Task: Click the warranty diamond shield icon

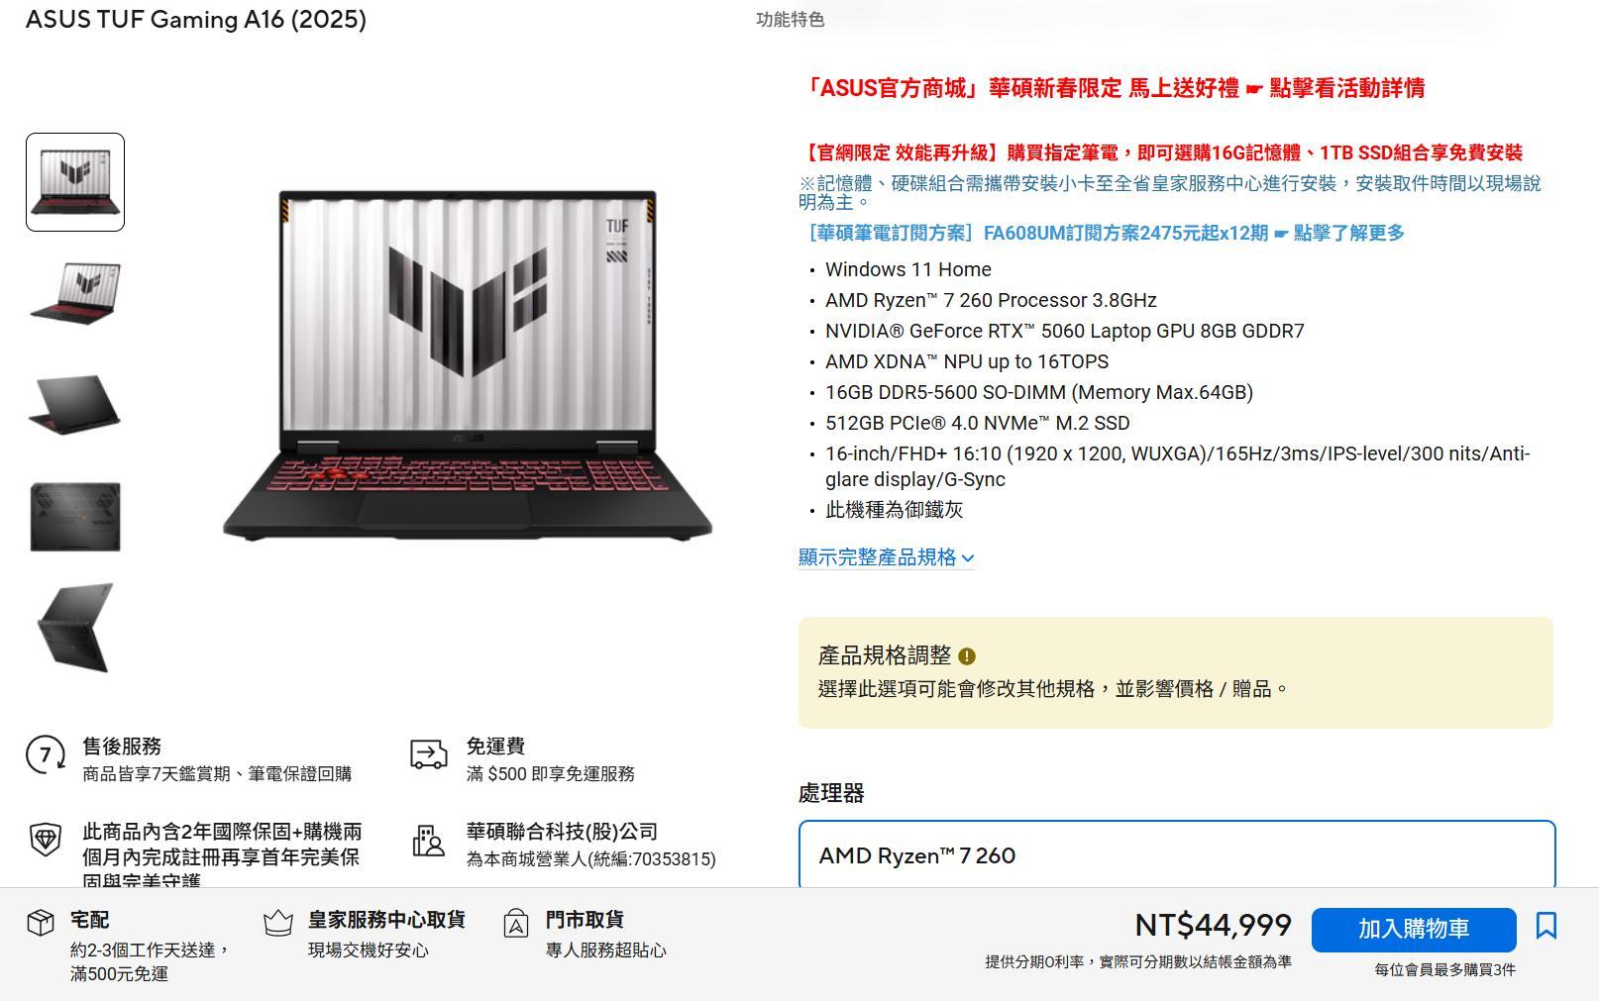Action: [x=46, y=841]
